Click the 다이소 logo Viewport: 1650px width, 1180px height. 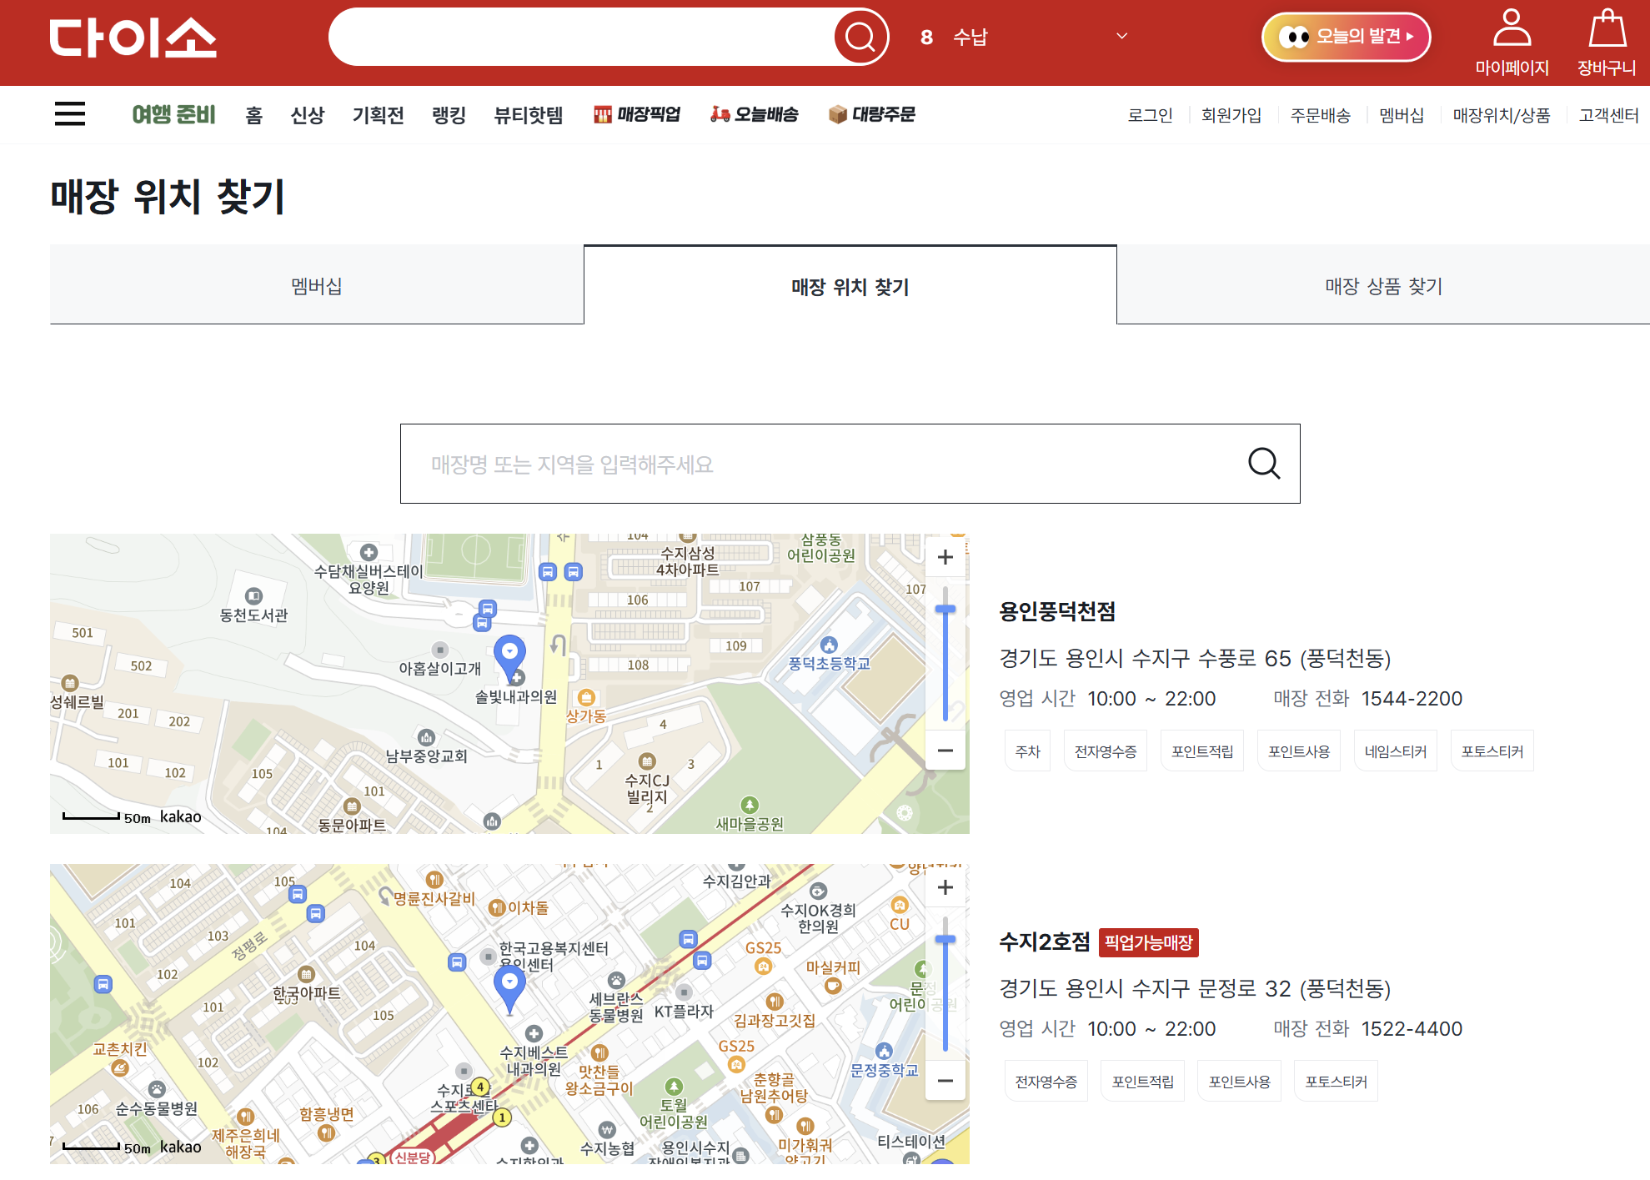pos(133,38)
